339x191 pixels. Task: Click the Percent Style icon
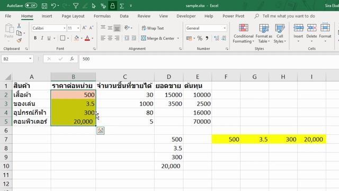click(200, 38)
